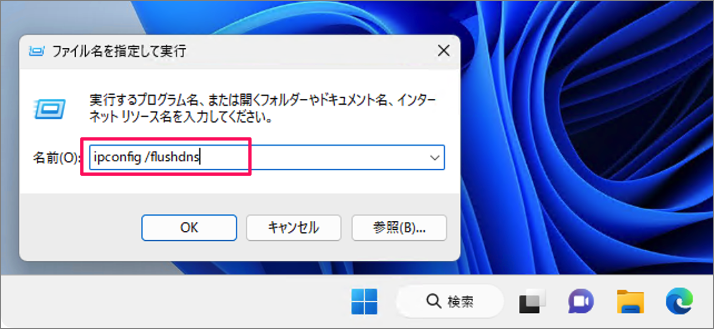
Task: Open the Windows Start menu
Action: [x=364, y=301]
